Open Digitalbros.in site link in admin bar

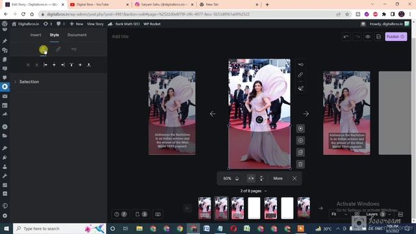pos(26,24)
